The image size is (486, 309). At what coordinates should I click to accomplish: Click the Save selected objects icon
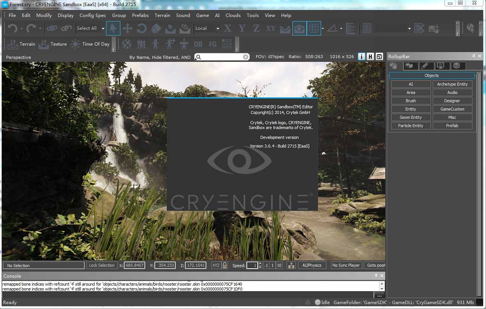click(434, 28)
